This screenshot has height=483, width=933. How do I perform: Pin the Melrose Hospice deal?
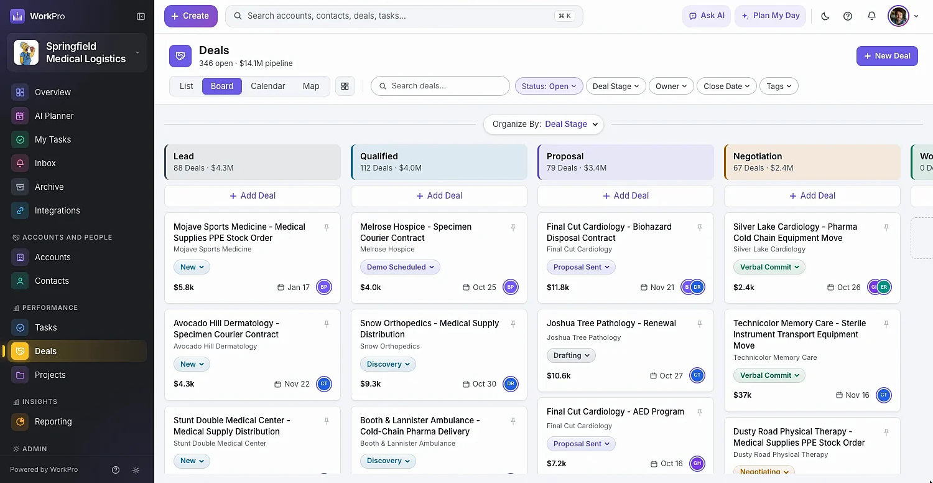513,228
